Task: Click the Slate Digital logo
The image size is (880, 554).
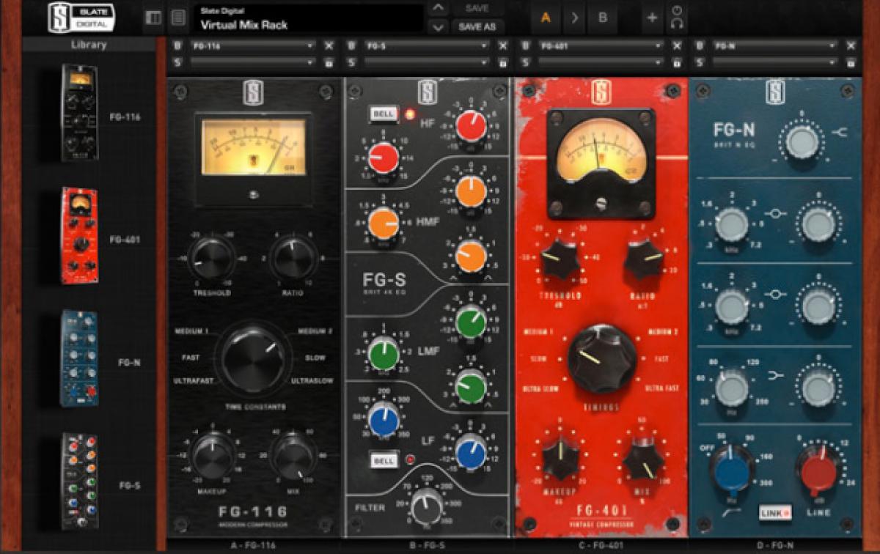Action: pos(78,18)
